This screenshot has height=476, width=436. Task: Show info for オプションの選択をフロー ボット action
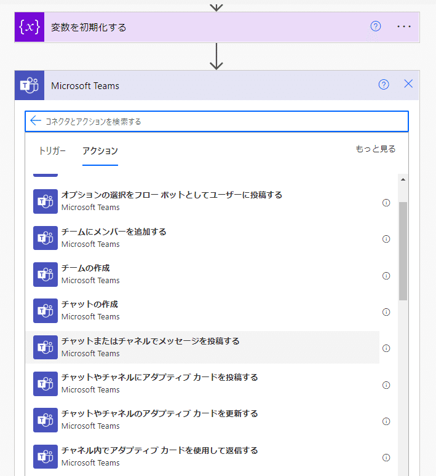[x=386, y=203]
